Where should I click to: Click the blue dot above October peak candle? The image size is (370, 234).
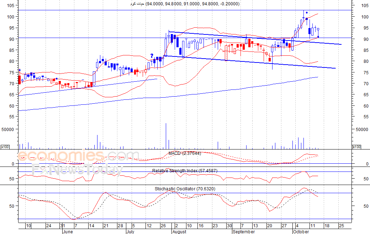(x=307, y=13)
